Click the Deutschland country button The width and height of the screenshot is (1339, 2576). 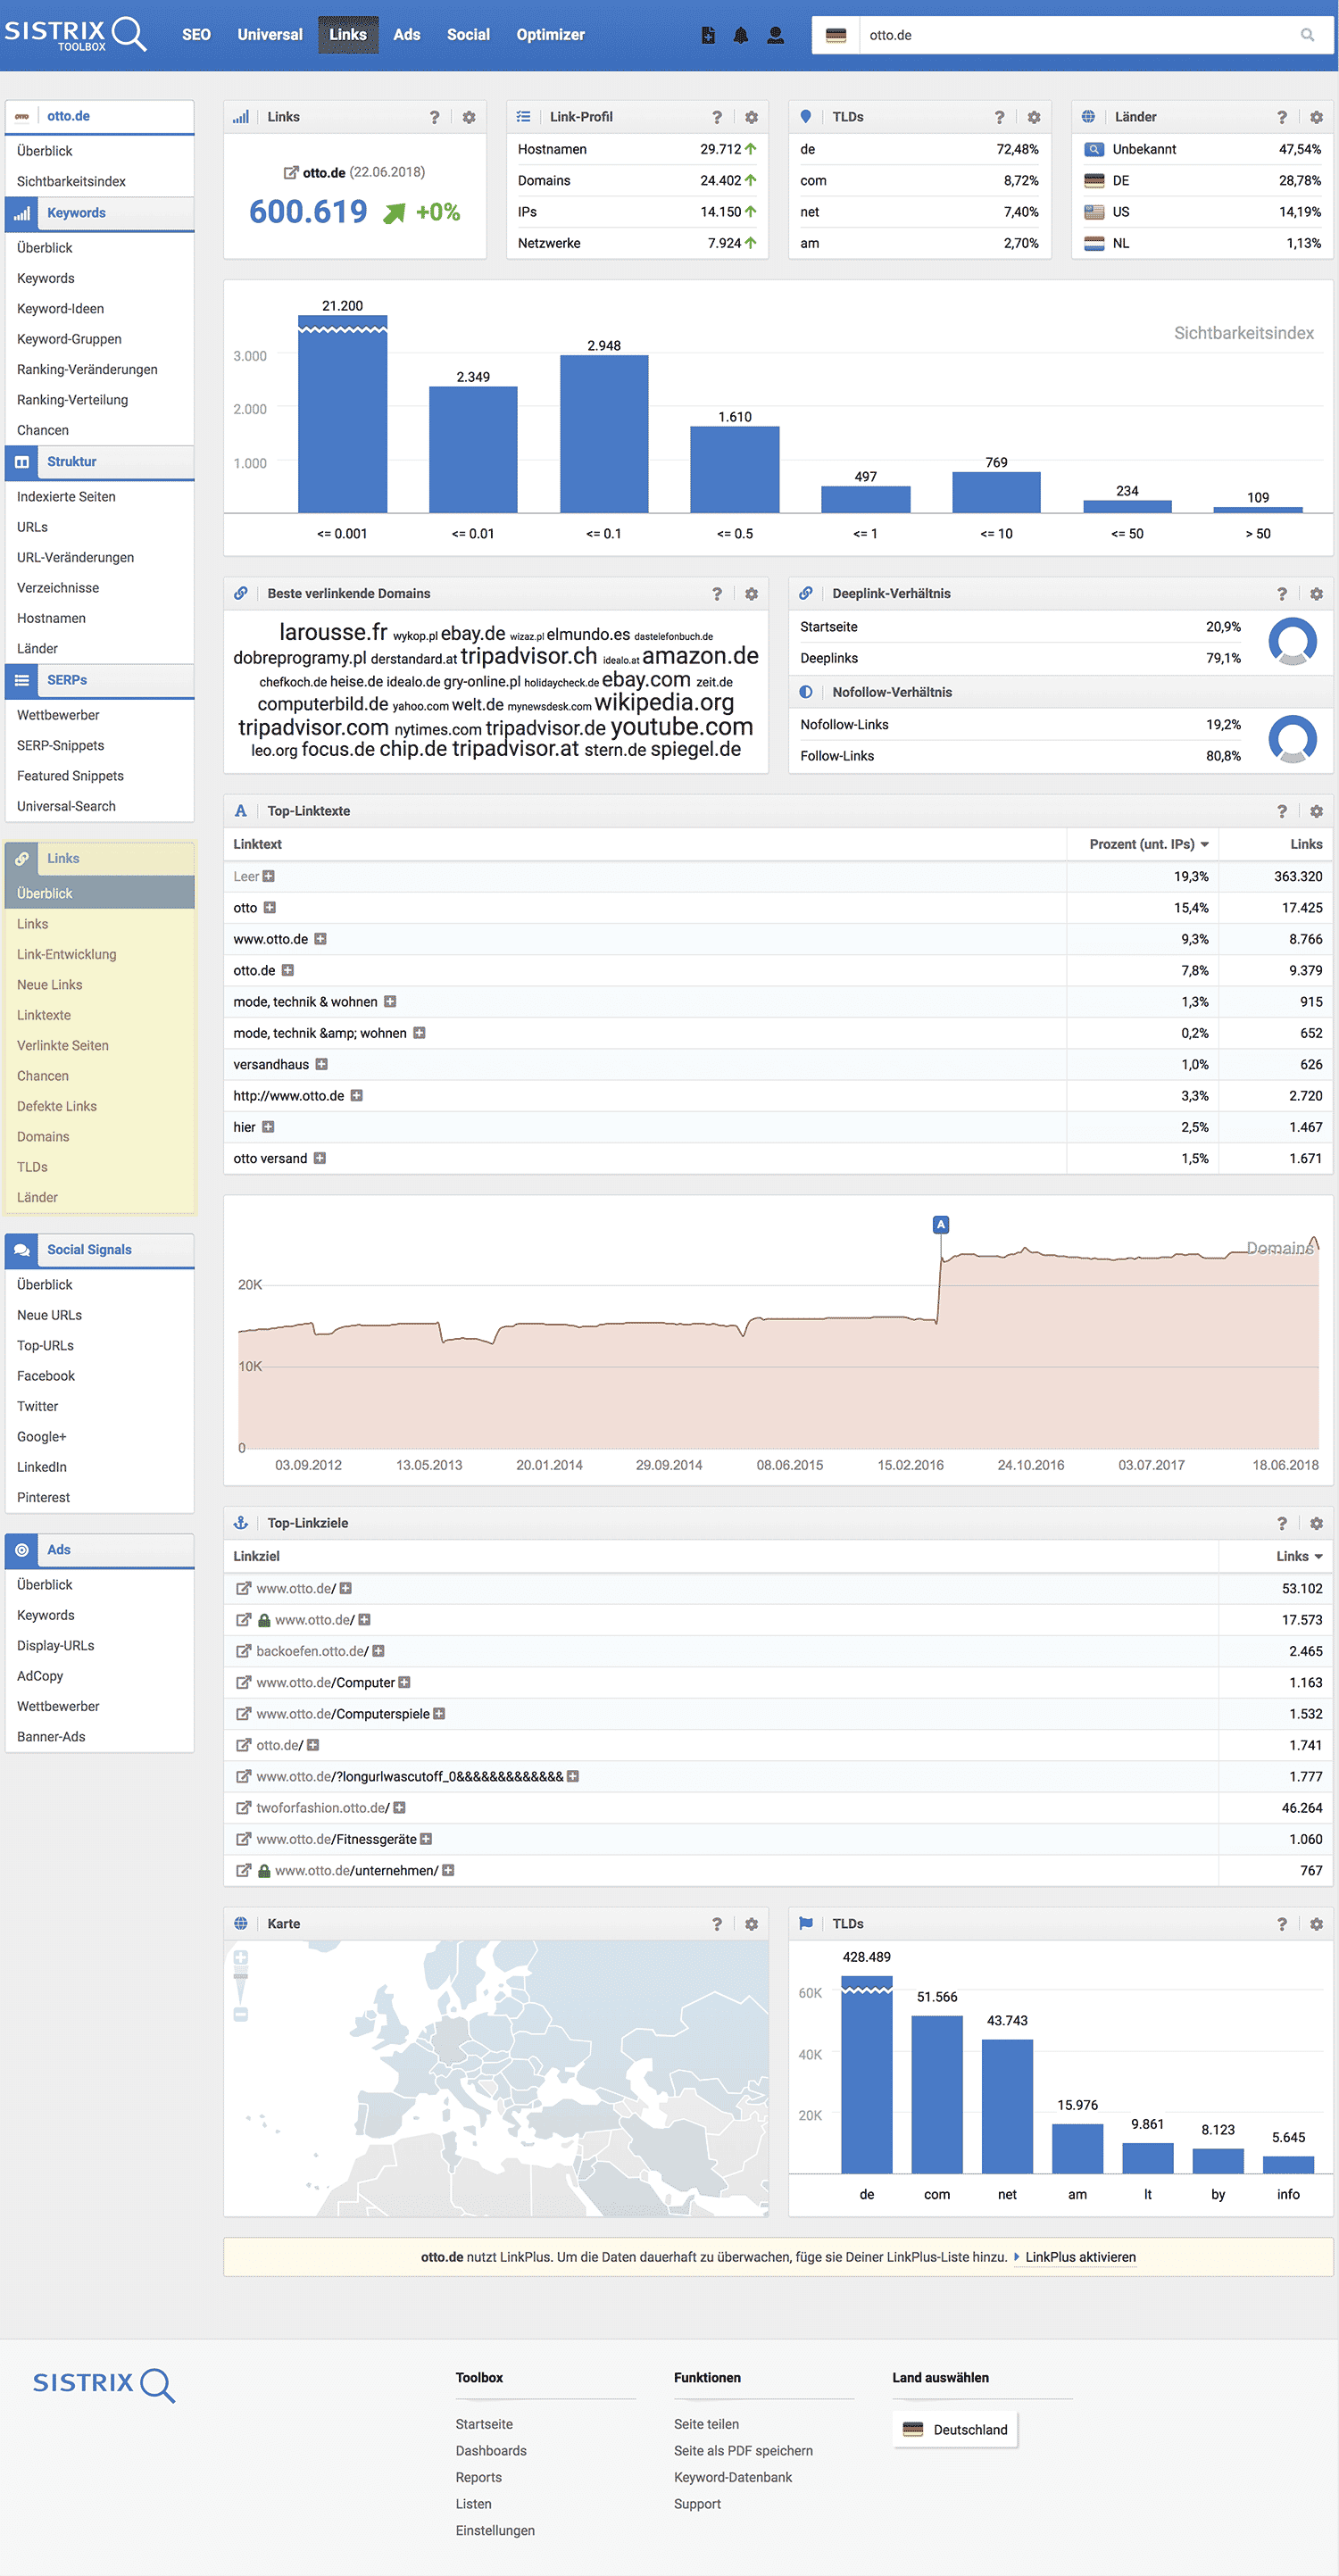pos(955,2430)
